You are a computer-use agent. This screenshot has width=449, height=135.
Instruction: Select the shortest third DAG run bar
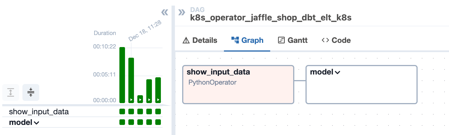point(140,99)
